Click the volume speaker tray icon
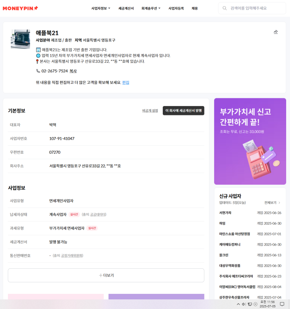 point(244,304)
